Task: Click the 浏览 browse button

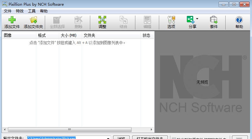Action: tap(121, 138)
